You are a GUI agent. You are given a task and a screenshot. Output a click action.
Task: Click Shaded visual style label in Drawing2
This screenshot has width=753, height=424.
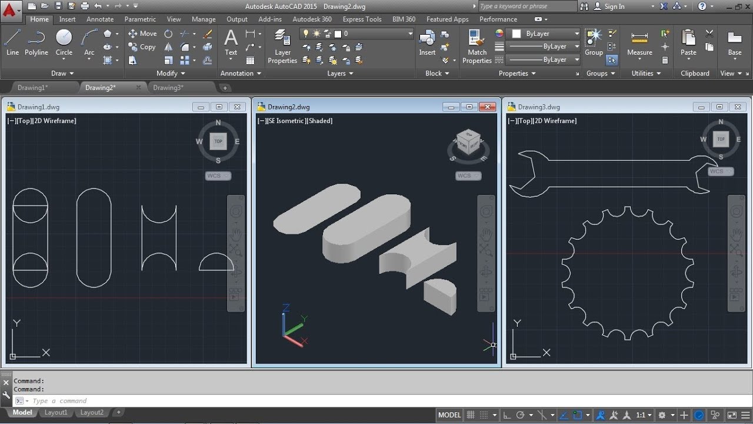point(320,121)
